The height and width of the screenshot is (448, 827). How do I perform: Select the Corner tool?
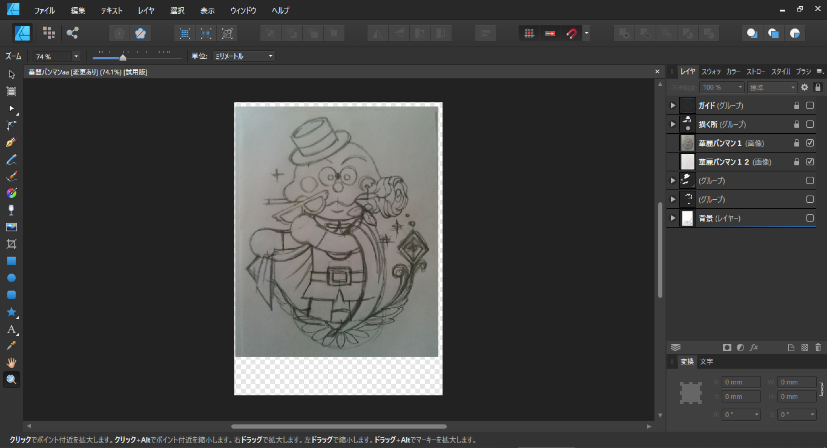11,125
